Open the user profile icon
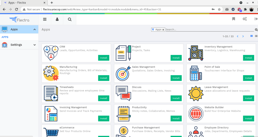Viewport: 258px width, 137px height. pos(57,19)
